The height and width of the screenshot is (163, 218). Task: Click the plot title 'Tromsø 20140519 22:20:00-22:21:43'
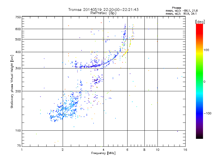pos(103,10)
